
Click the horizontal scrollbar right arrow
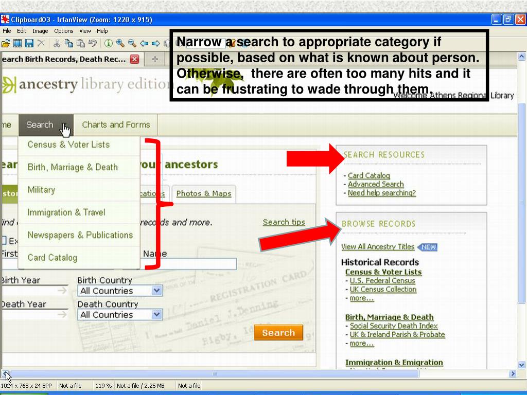513,373
